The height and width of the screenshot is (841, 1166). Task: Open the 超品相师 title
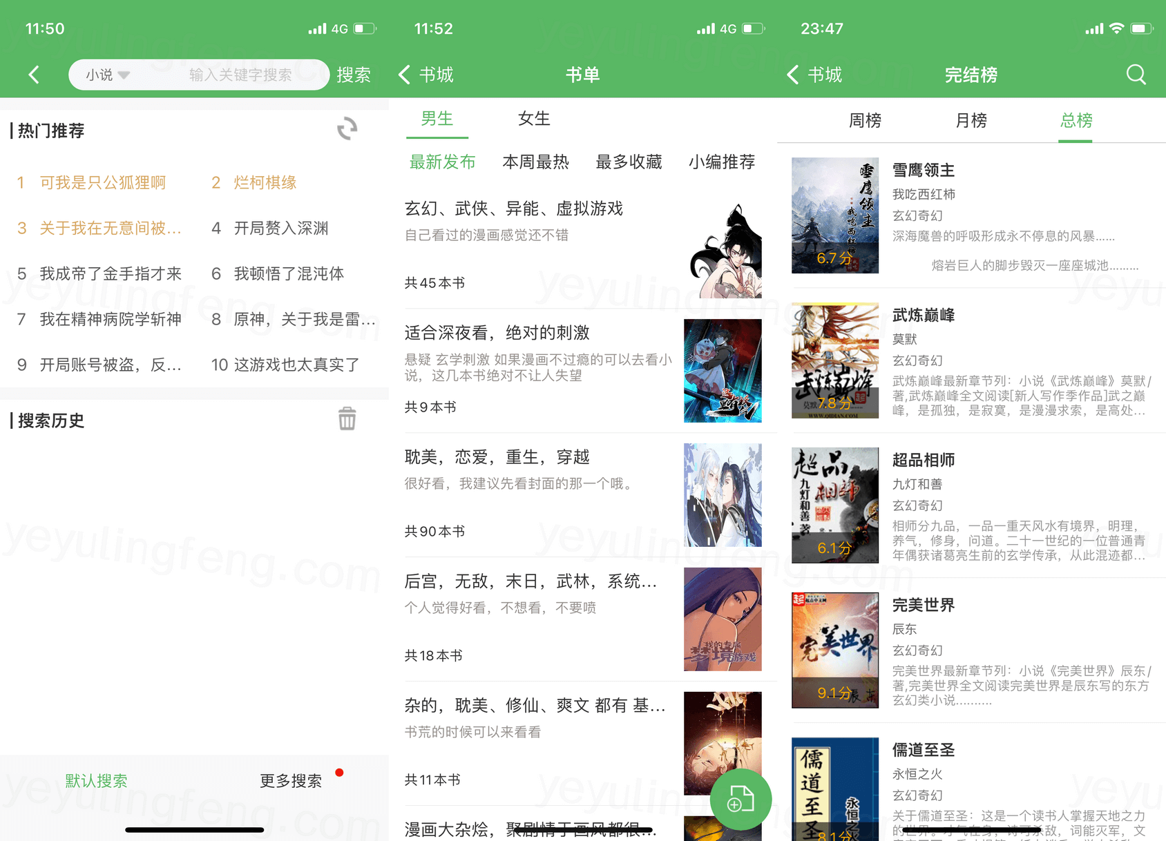pyautogui.click(x=924, y=460)
